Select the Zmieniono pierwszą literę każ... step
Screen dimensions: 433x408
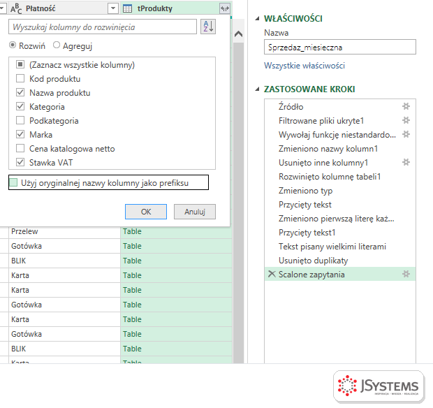340,218
